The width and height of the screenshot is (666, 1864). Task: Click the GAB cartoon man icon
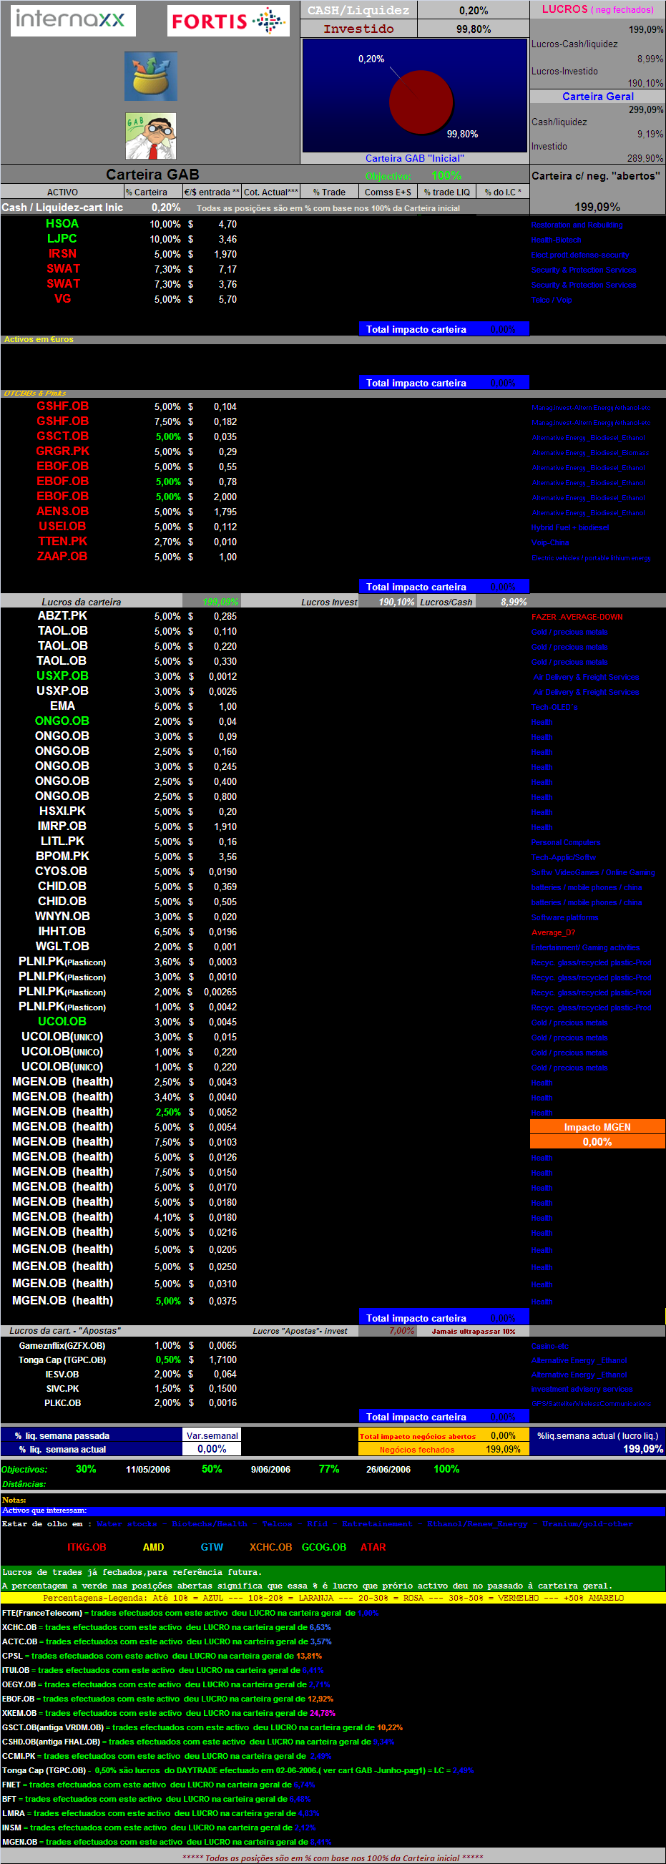[x=150, y=136]
